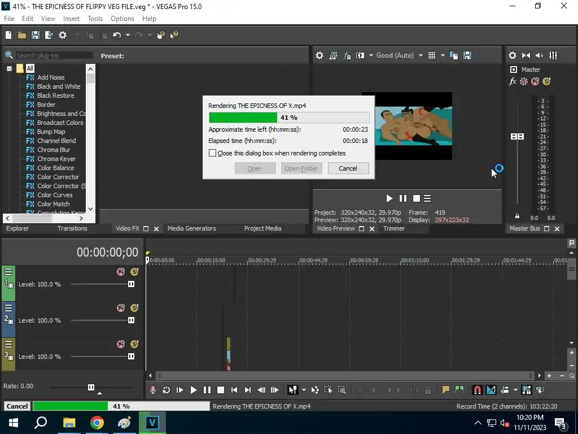
Task: Select the Normal Edit tool
Action: pyautogui.click(x=292, y=390)
